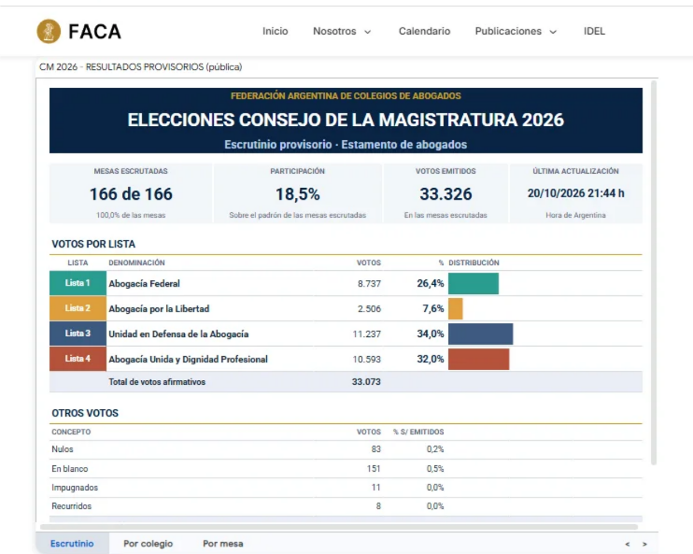Screen dimensions: 693x554
Task: Click the 7,6% percentage cell
Action: (433, 308)
